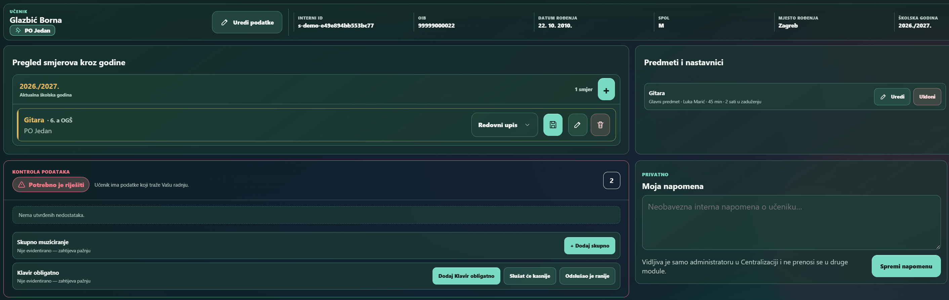
Task: Click the resize handle of the note textarea
Action: [x=938, y=247]
